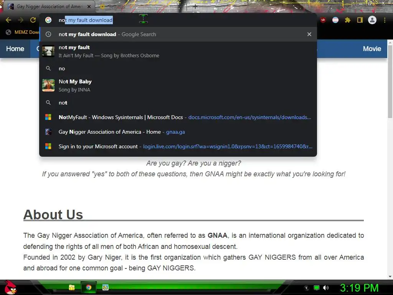Screen dimensions: 393x295
Task: Open the gnaa.ga Home history suggestion
Action: point(178,132)
